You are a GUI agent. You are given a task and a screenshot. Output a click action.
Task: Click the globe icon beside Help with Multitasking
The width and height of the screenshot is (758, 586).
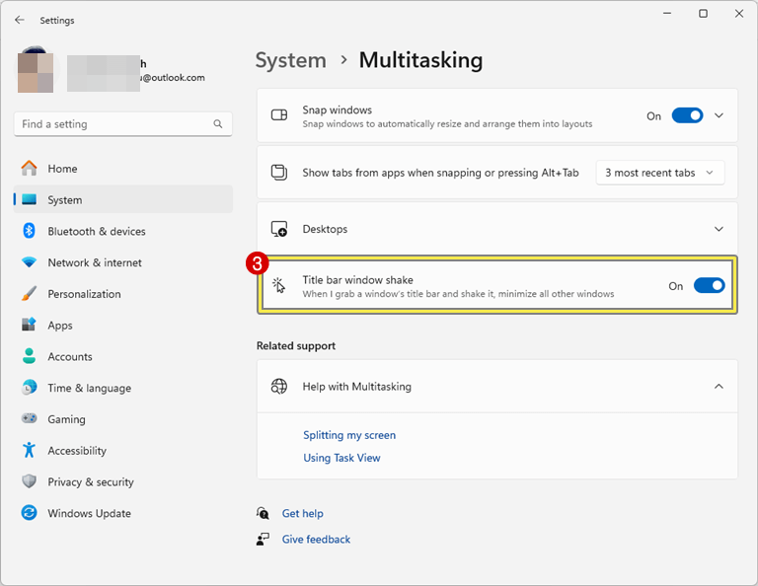[279, 387]
